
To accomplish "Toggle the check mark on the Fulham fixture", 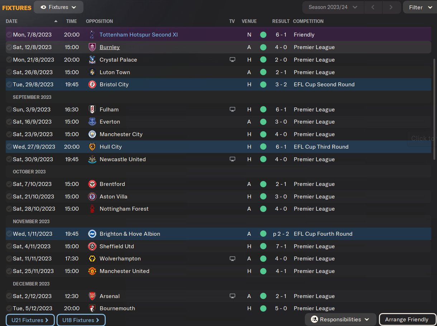I will pyautogui.click(x=9, y=110).
